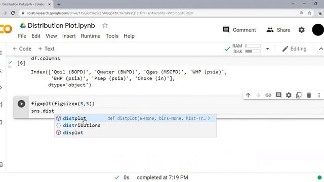
Task: Open the Tools menu
Action: click(x=112, y=36)
